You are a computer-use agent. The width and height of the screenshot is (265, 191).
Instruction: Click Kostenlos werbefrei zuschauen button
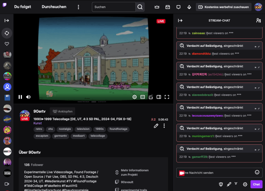[x=224, y=7]
